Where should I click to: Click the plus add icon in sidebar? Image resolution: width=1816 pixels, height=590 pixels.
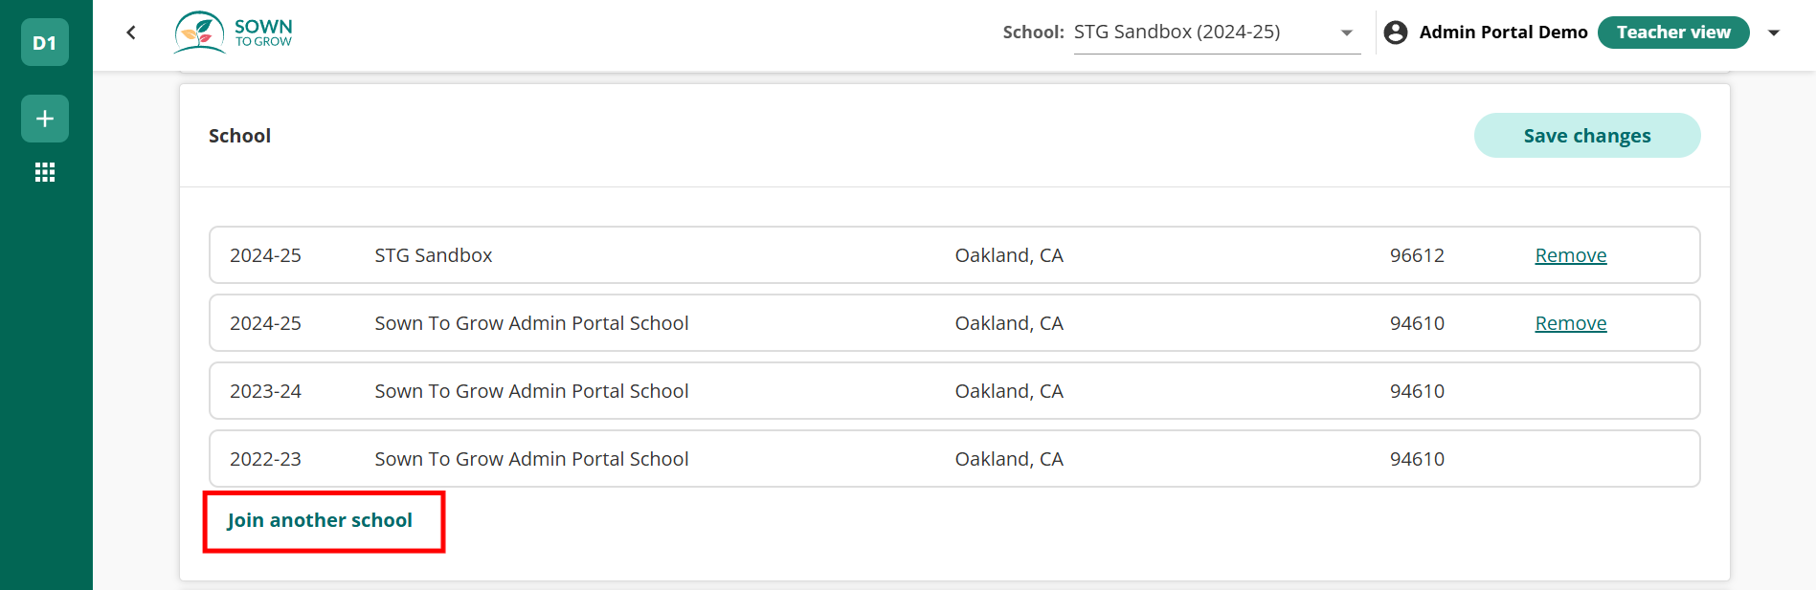(45, 119)
